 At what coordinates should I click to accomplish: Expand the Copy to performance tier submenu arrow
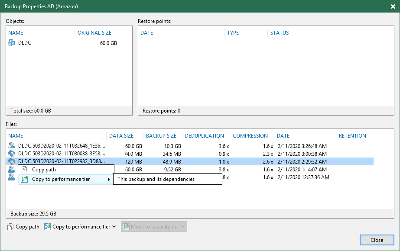click(109, 179)
